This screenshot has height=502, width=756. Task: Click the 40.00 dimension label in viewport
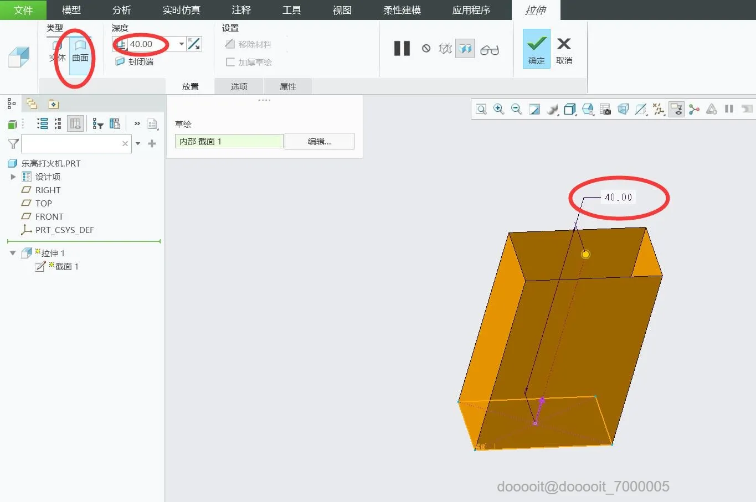(x=618, y=197)
